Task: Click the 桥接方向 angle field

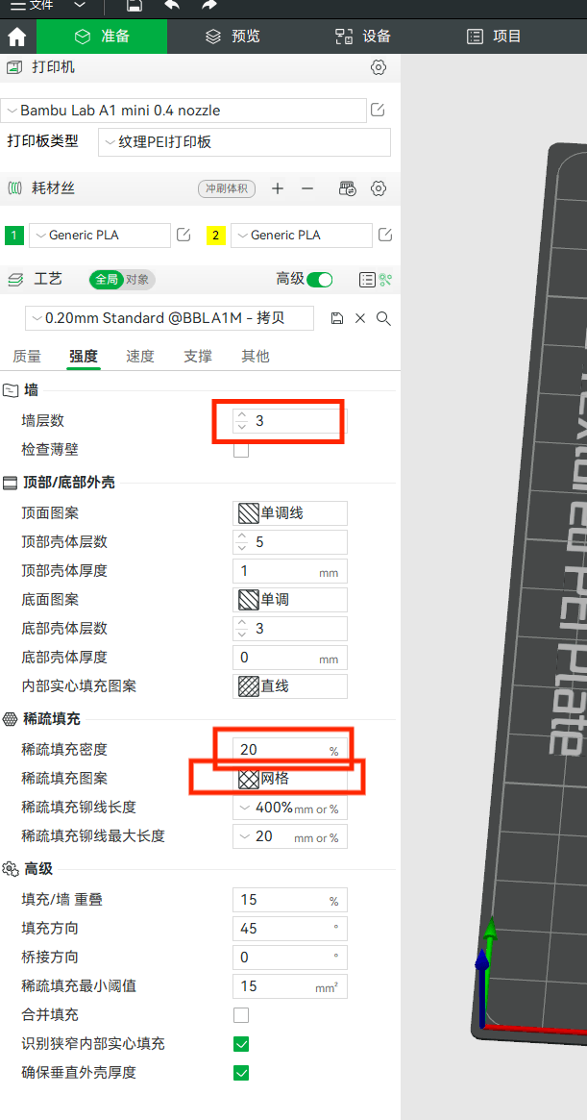Action: pyautogui.click(x=290, y=958)
